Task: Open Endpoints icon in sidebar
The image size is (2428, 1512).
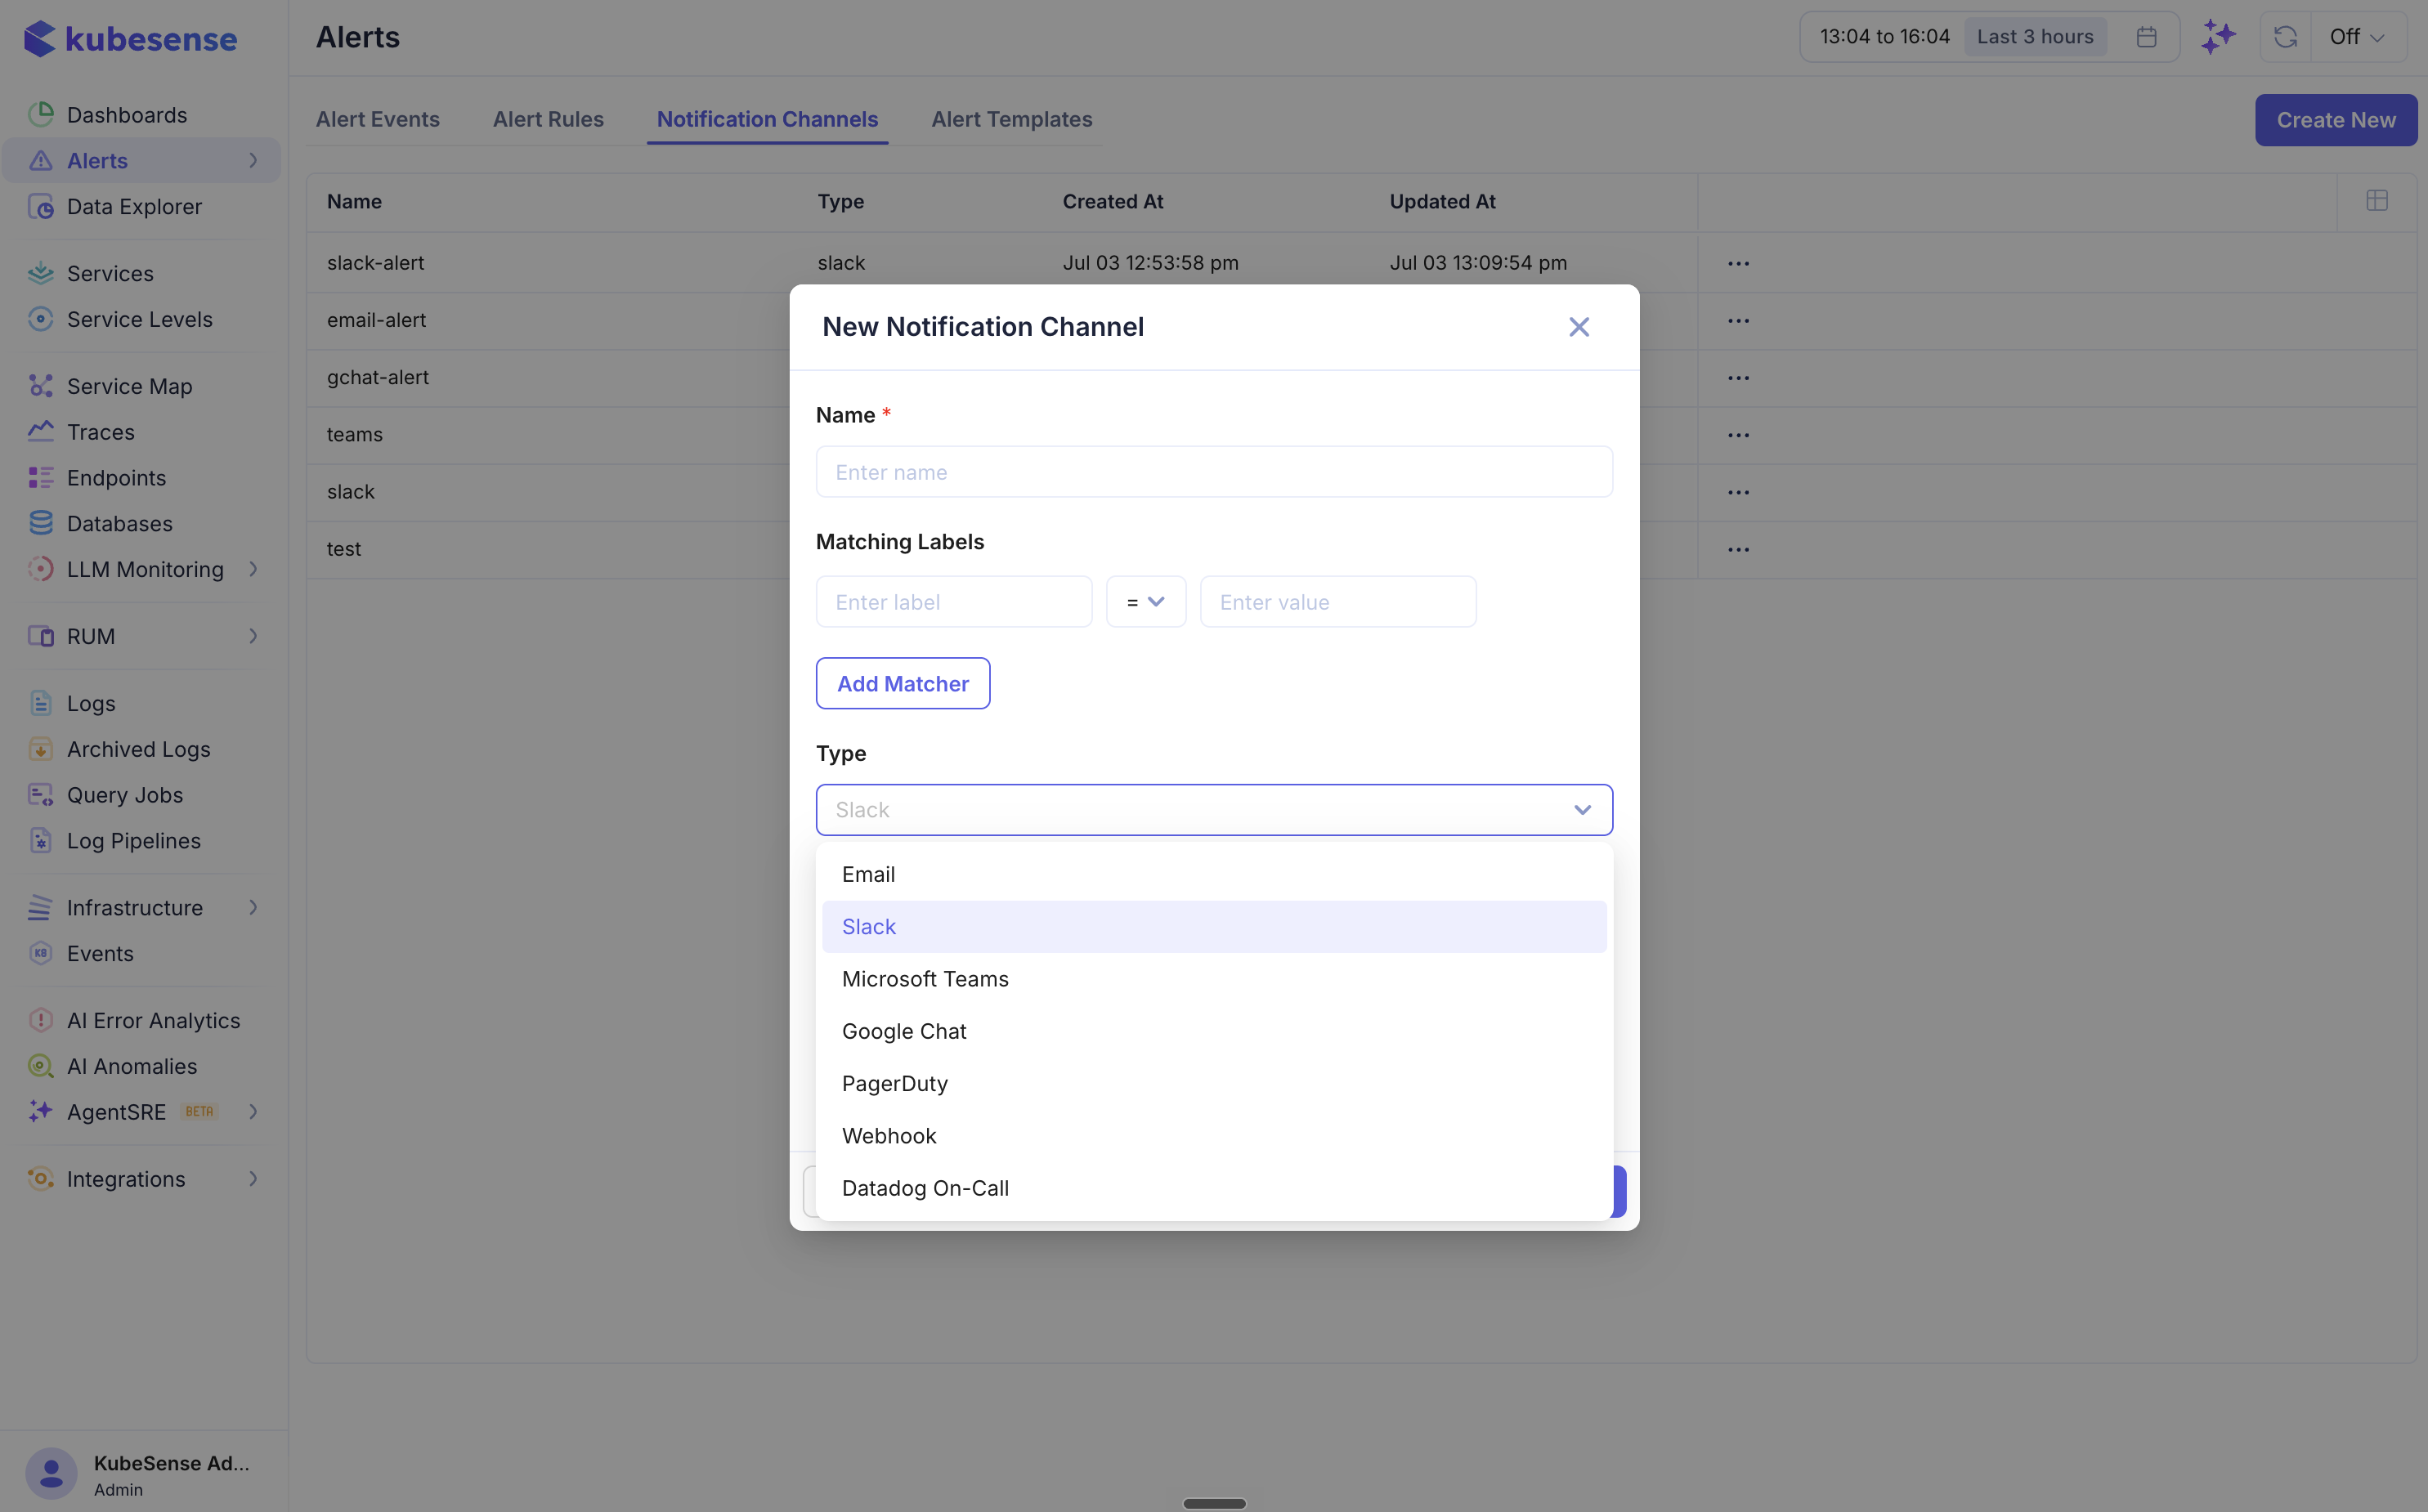Action: pyautogui.click(x=41, y=478)
